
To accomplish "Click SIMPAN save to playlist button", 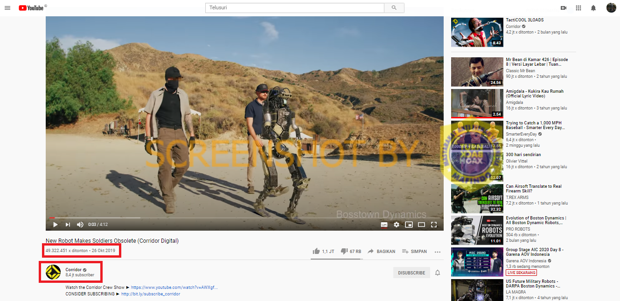I will 414,251.
